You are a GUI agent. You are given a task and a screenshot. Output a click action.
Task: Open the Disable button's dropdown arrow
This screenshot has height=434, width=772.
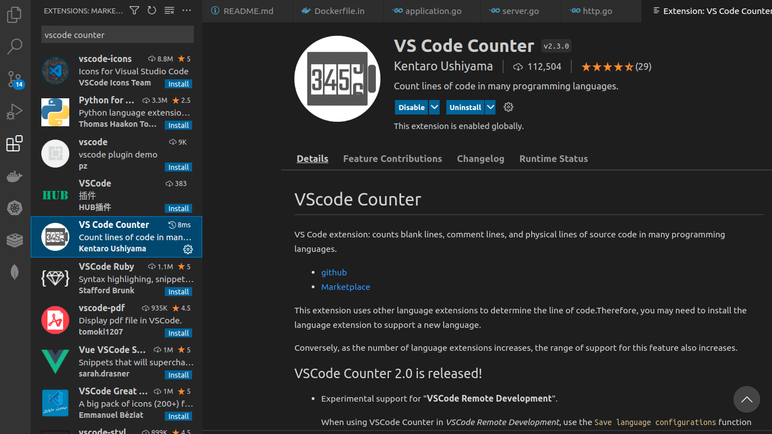click(x=434, y=107)
